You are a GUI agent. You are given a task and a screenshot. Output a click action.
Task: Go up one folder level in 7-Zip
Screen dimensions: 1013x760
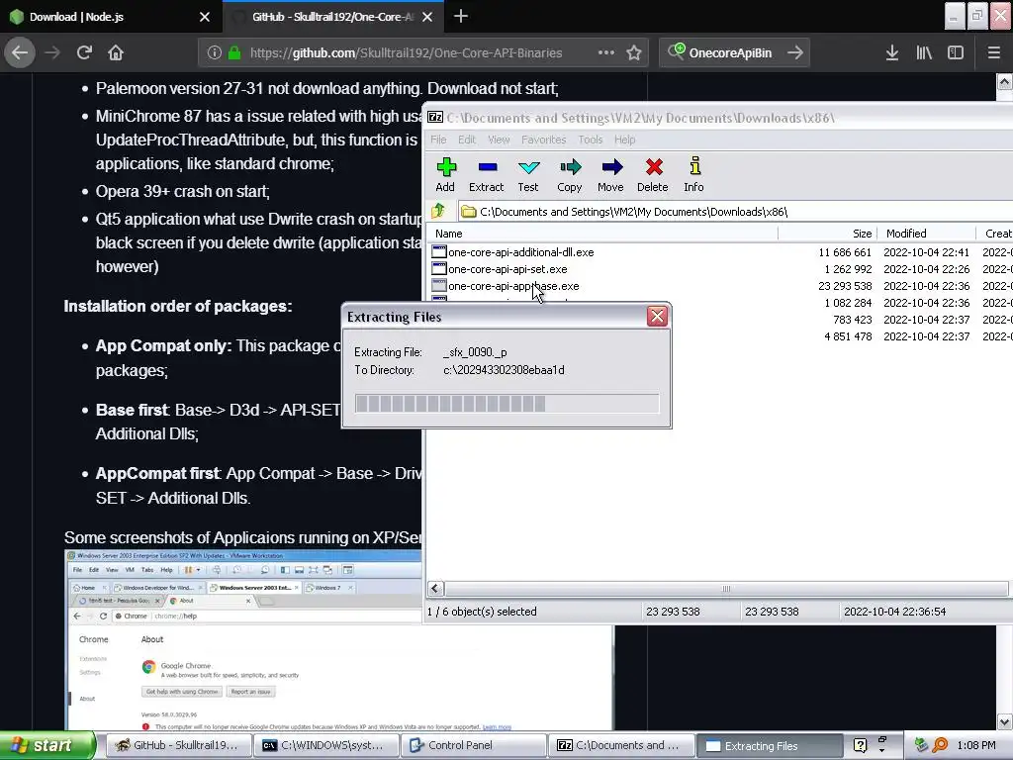[x=438, y=211]
